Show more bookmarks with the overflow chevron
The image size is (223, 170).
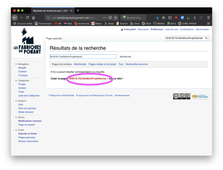pos(208,23)
